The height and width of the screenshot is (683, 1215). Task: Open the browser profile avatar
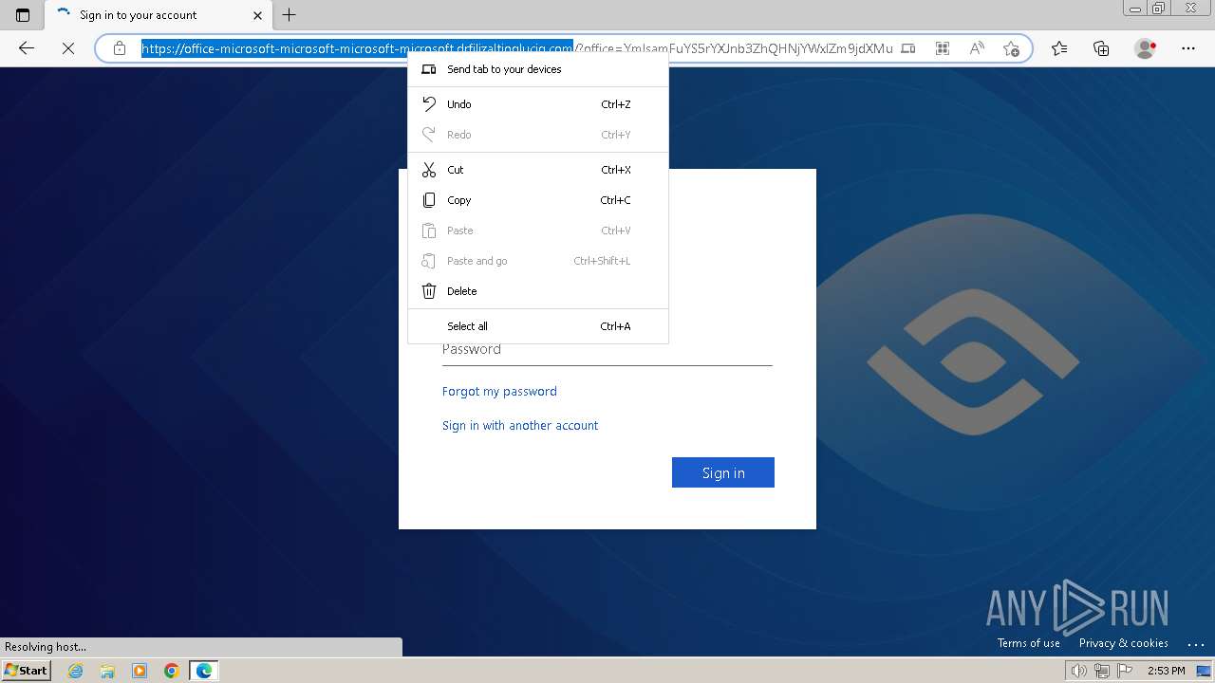1146,48
